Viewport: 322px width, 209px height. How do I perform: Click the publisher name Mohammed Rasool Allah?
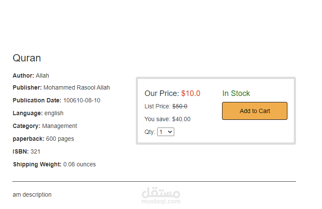[76, 87]
